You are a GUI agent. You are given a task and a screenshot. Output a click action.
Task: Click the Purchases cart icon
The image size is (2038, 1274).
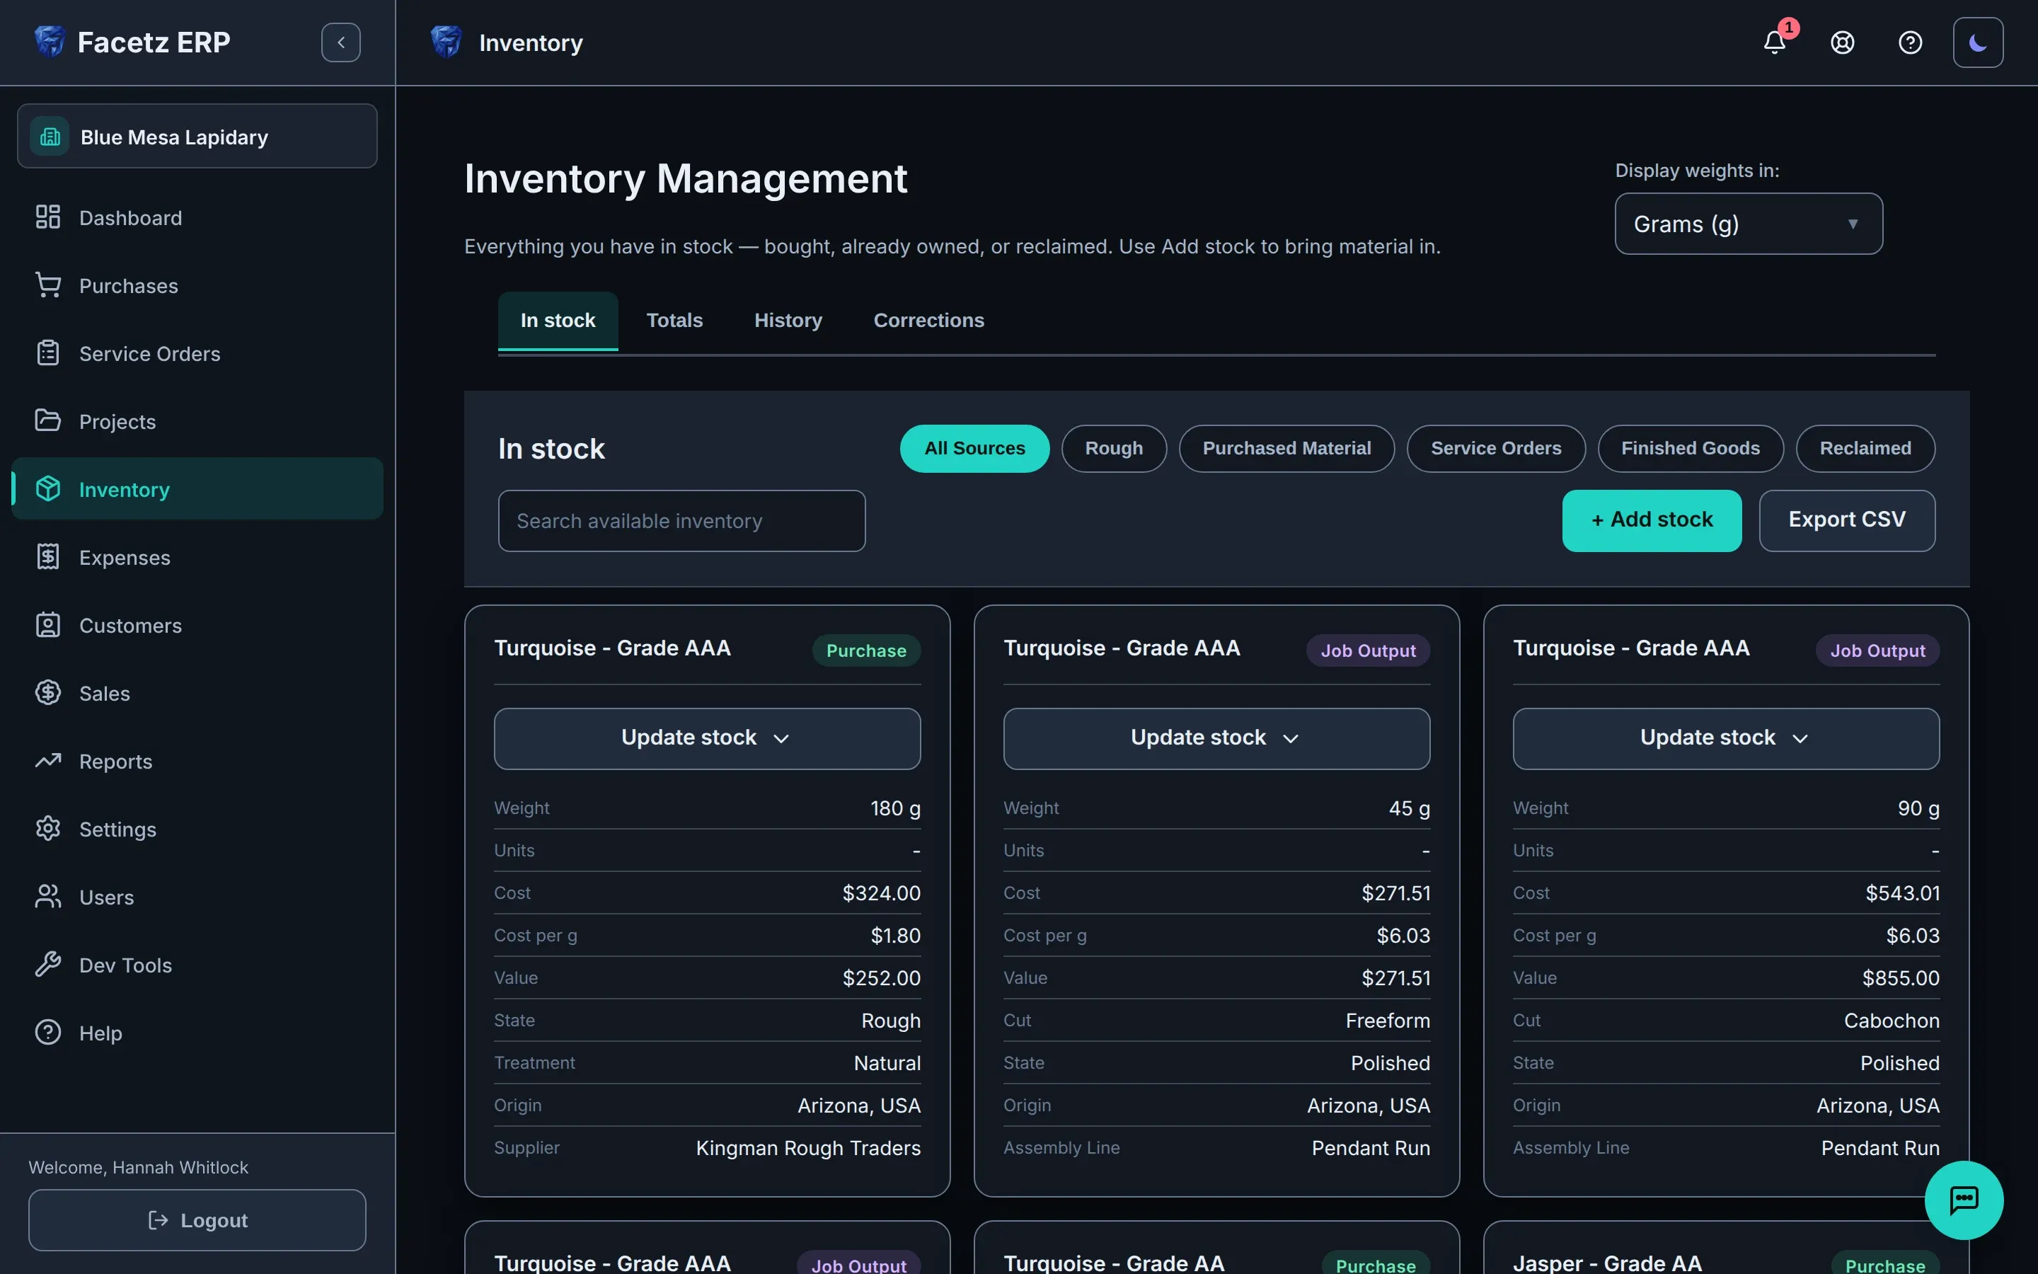[48, 285]
